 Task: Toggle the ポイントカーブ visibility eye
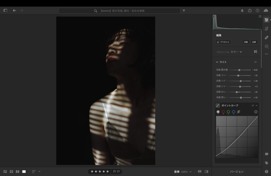[253, 106]
